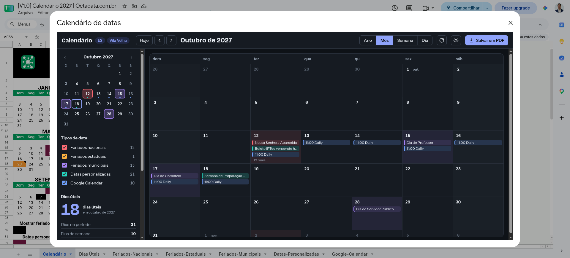Toggle light/dark theme sun icon
Screen dimensions: 570x258
pyautogui.click(x=456, y=40)
